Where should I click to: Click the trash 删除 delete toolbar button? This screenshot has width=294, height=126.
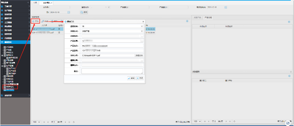point(54,21)
